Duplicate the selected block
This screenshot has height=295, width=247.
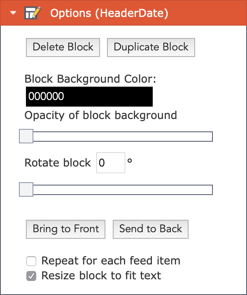[x=151, y=48]
